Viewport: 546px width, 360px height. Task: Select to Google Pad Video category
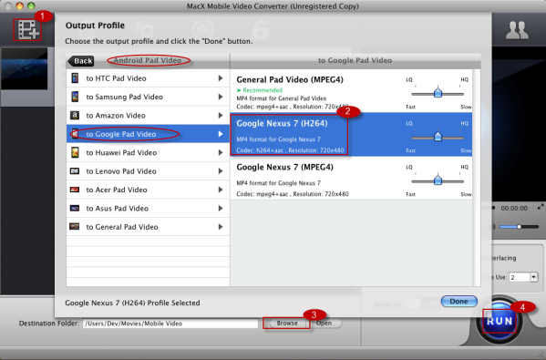[x=148, y=134]
